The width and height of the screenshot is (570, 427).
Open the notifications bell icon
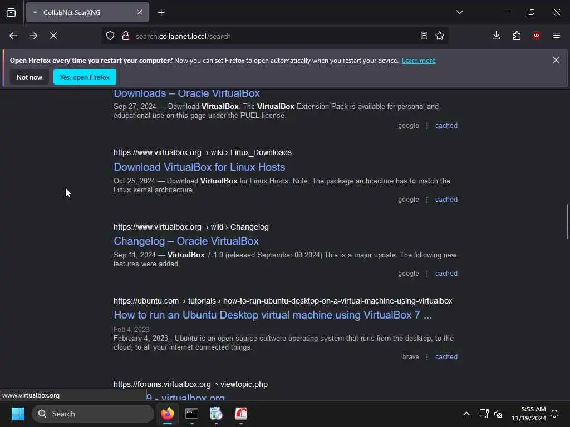click(555, 414)
